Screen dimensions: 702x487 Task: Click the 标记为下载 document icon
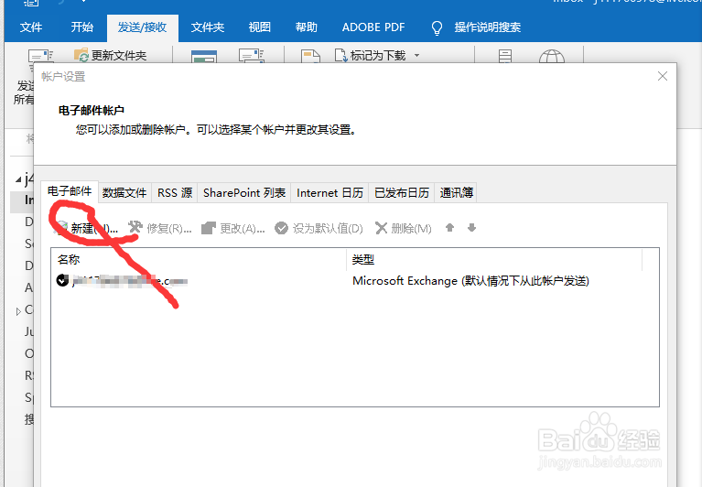[x=340, y=56]
